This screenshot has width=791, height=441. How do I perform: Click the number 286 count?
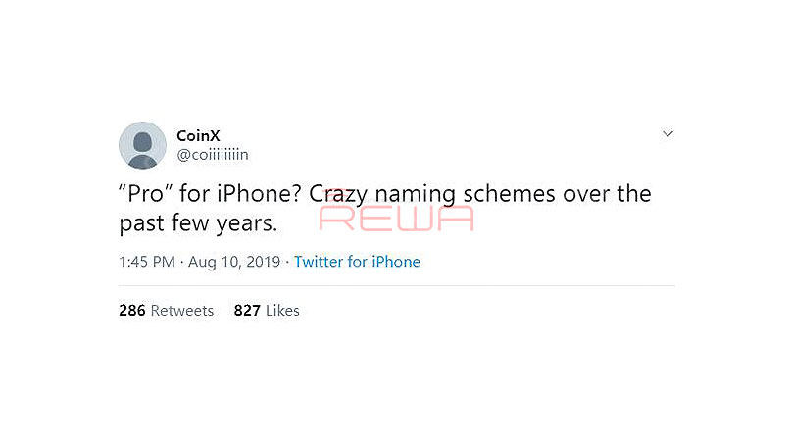click(x=132, y=310)
